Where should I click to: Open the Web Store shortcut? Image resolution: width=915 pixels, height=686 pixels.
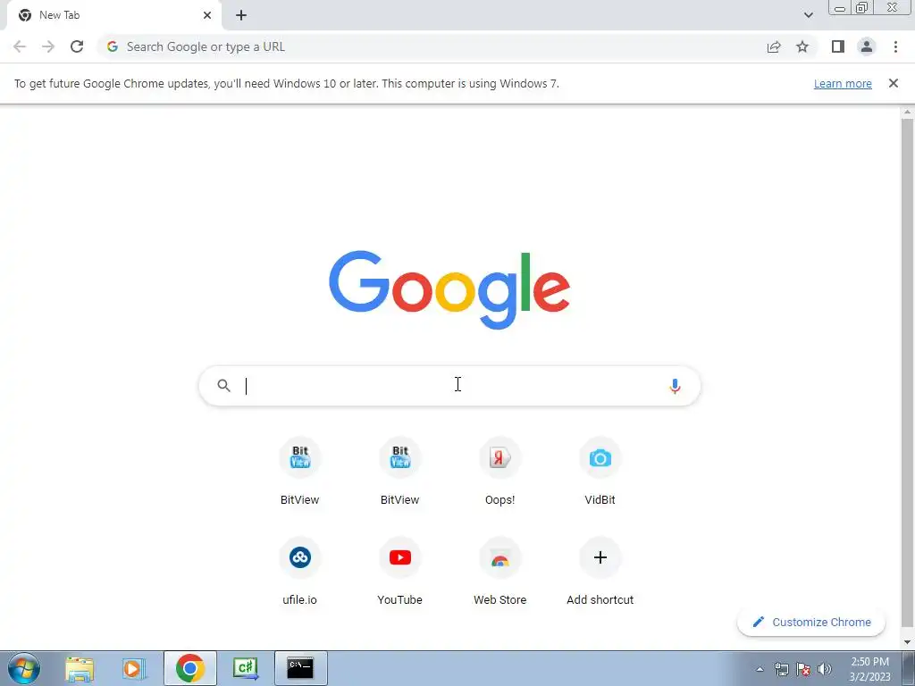tap(500, 572)
